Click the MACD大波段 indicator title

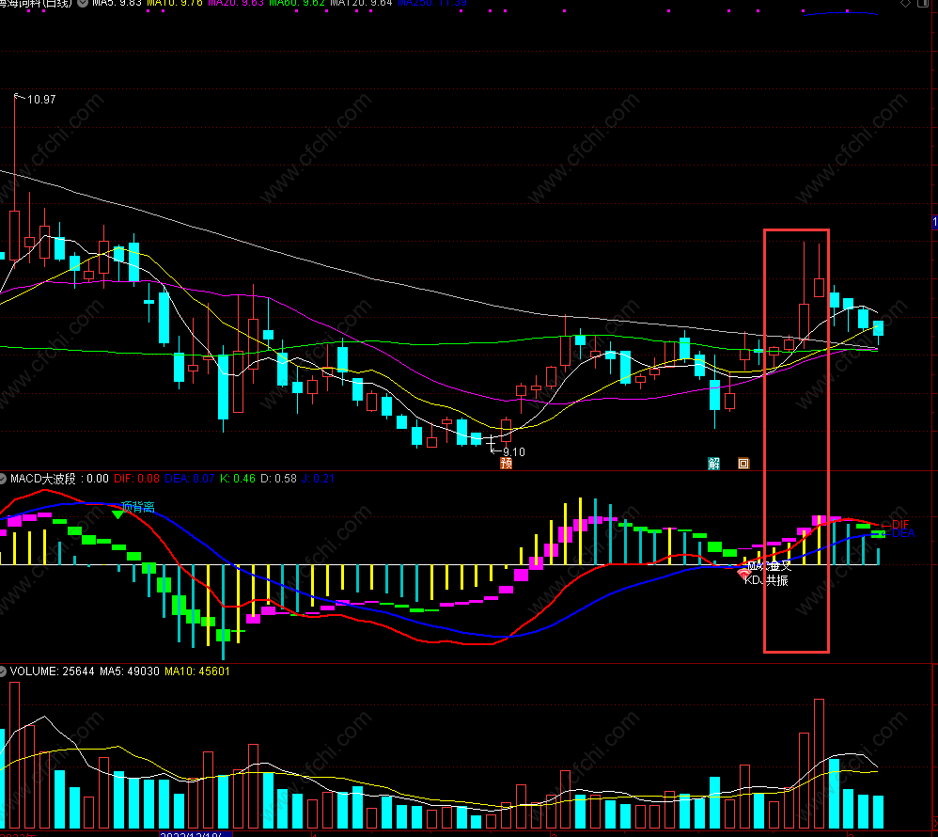pos(43,479)
